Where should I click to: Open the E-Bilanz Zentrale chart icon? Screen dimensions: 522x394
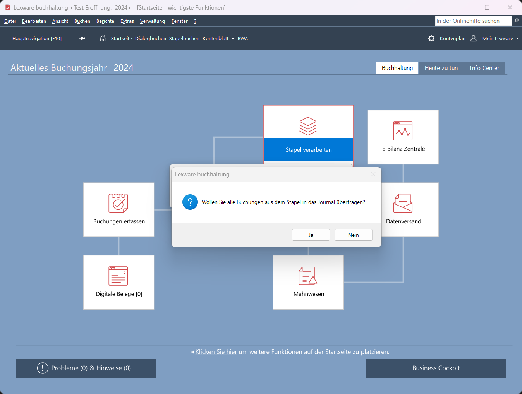coord(403,131)
